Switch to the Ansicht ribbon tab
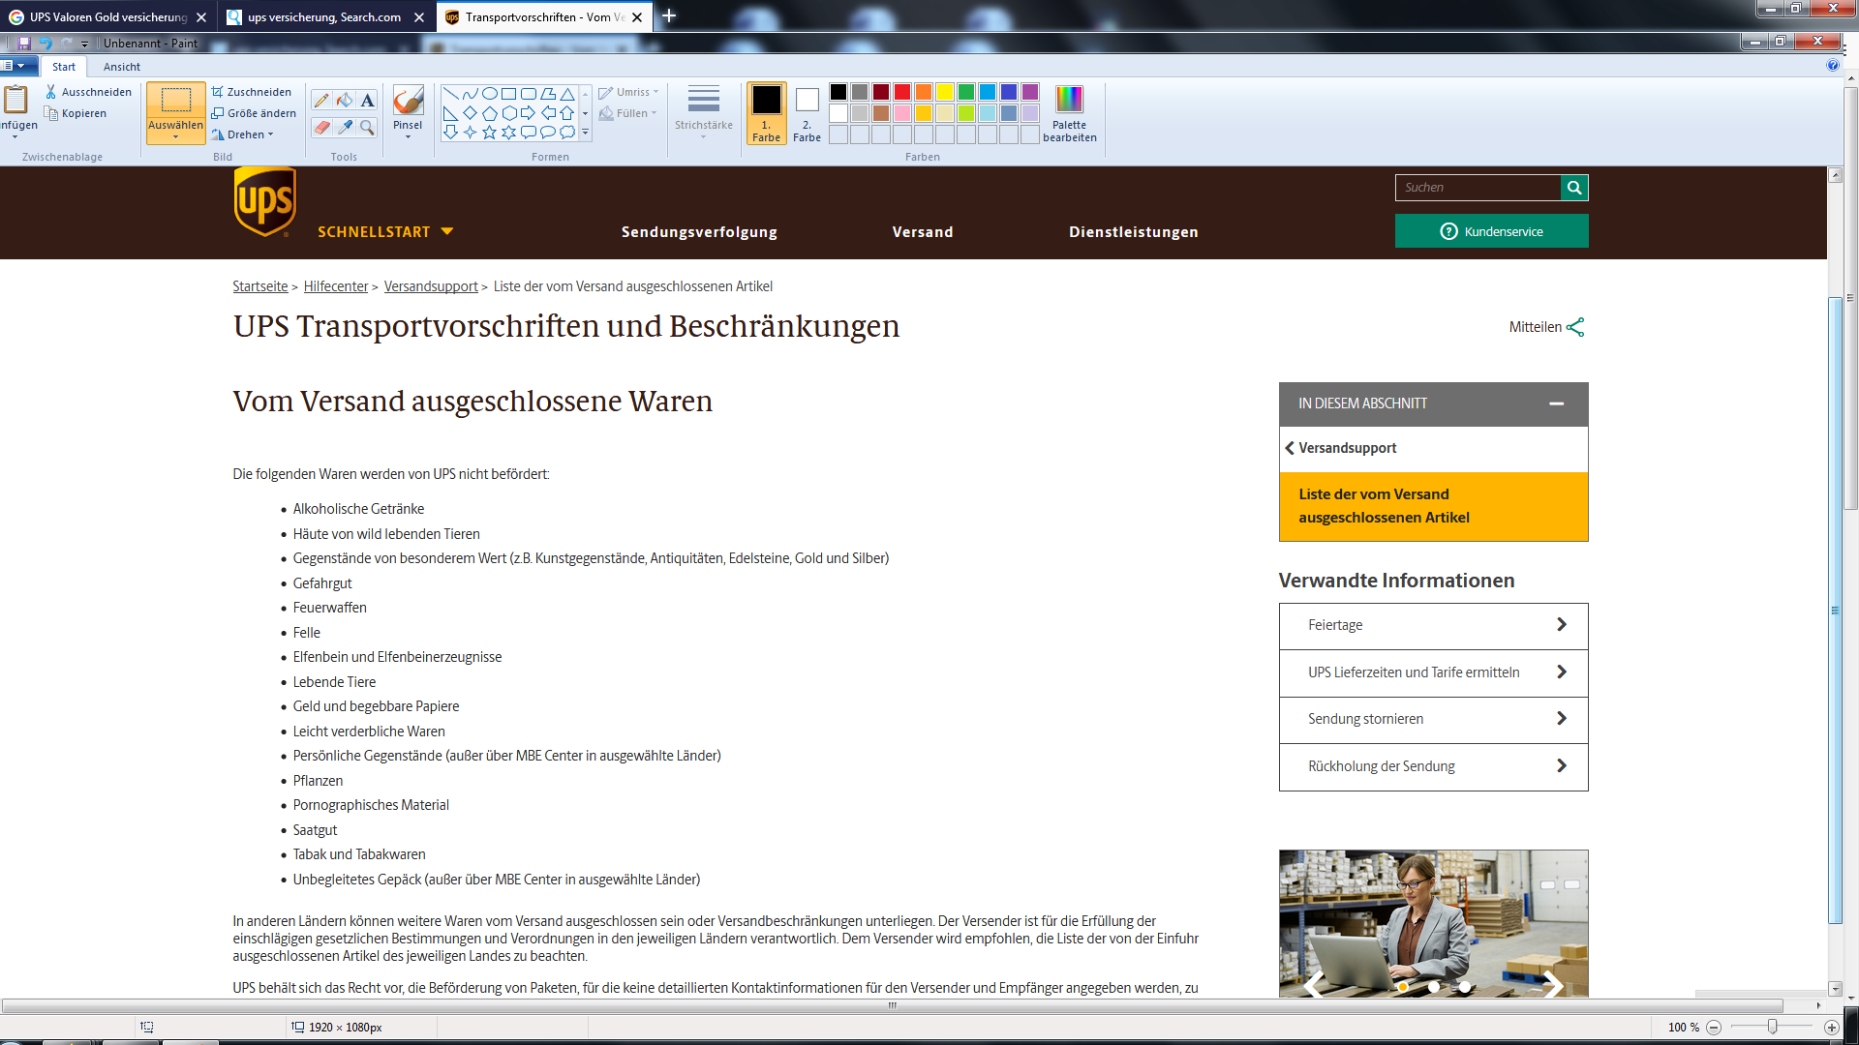The height and width of the screenshot is (1045, 1859). pos(122,67)
